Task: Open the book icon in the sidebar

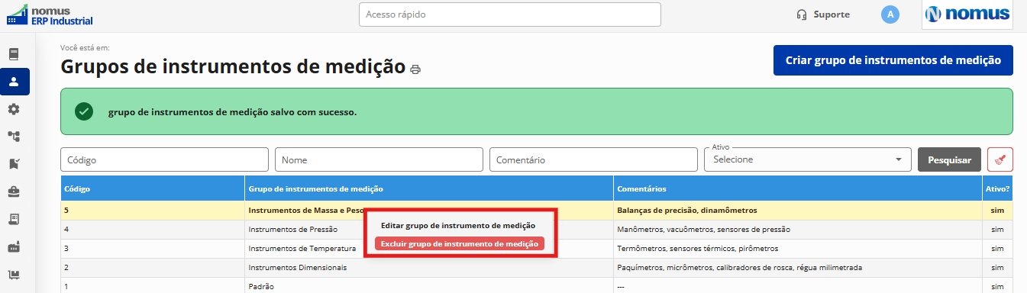Action: tap(14, 54)
